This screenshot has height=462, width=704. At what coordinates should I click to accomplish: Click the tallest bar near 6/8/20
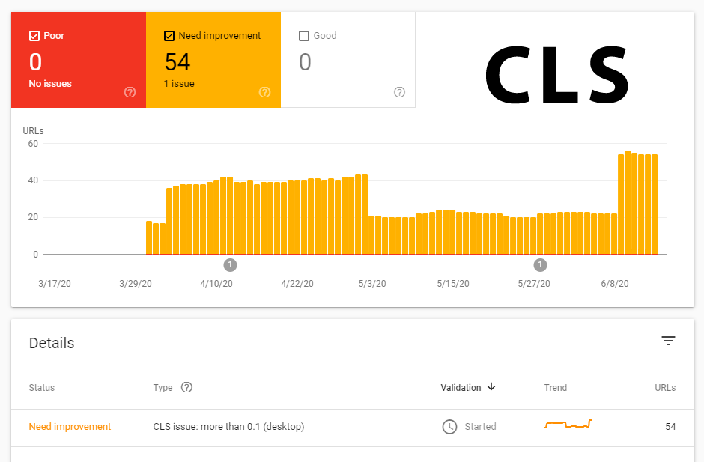click(628, 202)
